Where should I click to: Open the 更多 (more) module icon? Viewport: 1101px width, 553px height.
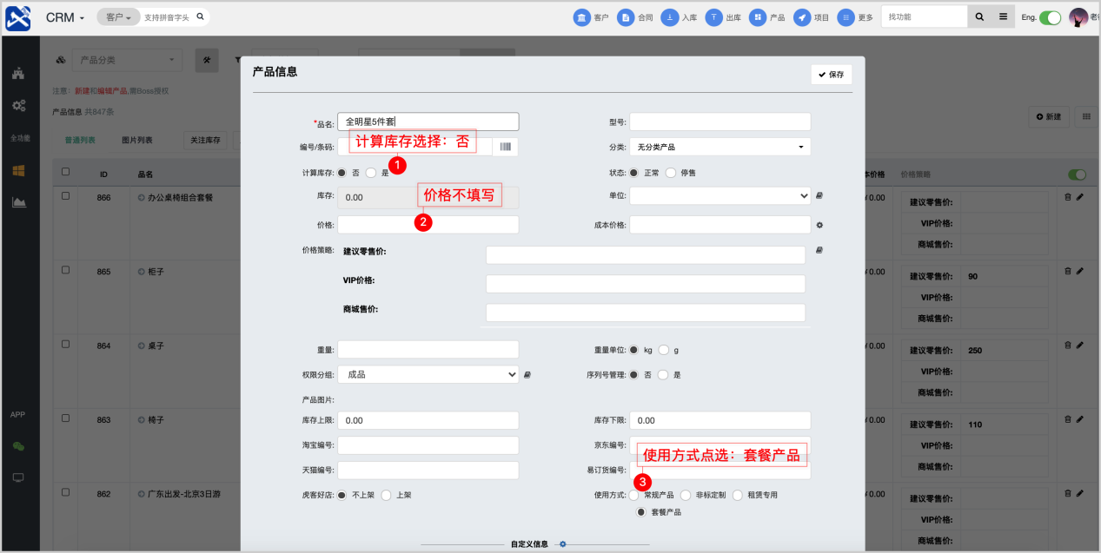pyautogui.click(x=846, y=17)
